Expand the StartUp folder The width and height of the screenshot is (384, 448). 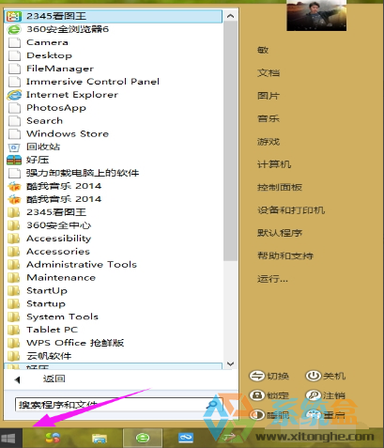[114, 291]
